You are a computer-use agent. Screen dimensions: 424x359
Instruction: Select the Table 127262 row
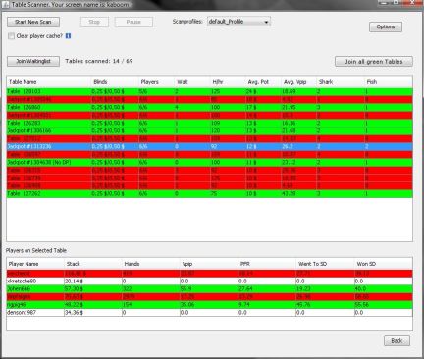tap(209, 193)
